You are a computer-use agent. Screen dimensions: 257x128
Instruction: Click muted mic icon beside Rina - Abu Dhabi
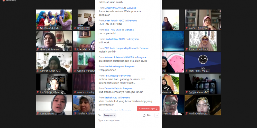(187, 49)
